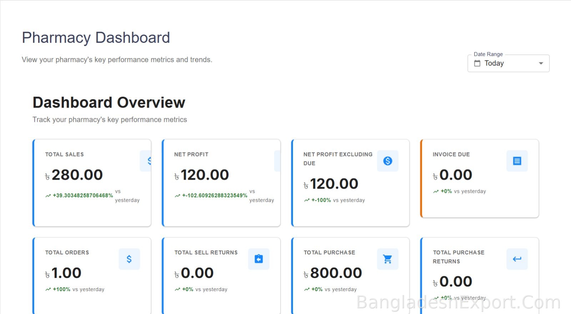
Task: Click the Pharmacy Dashboard page title
Action: click(x=96, y=38)
